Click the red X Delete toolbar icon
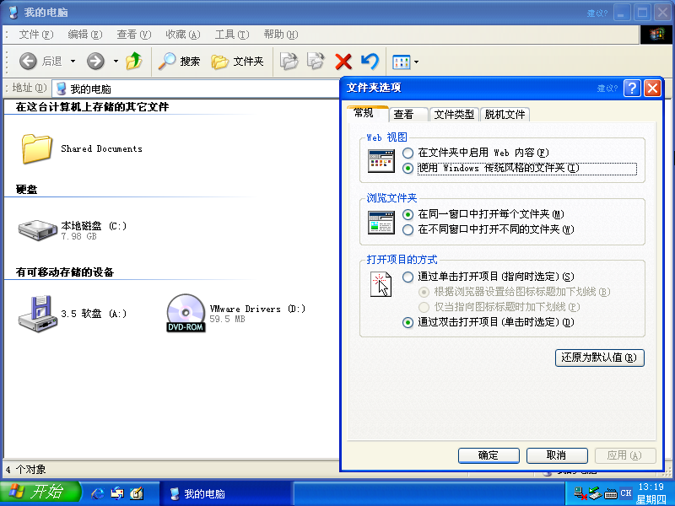The height and width of the screenshot is (506, 675). [x=343, y=62]
